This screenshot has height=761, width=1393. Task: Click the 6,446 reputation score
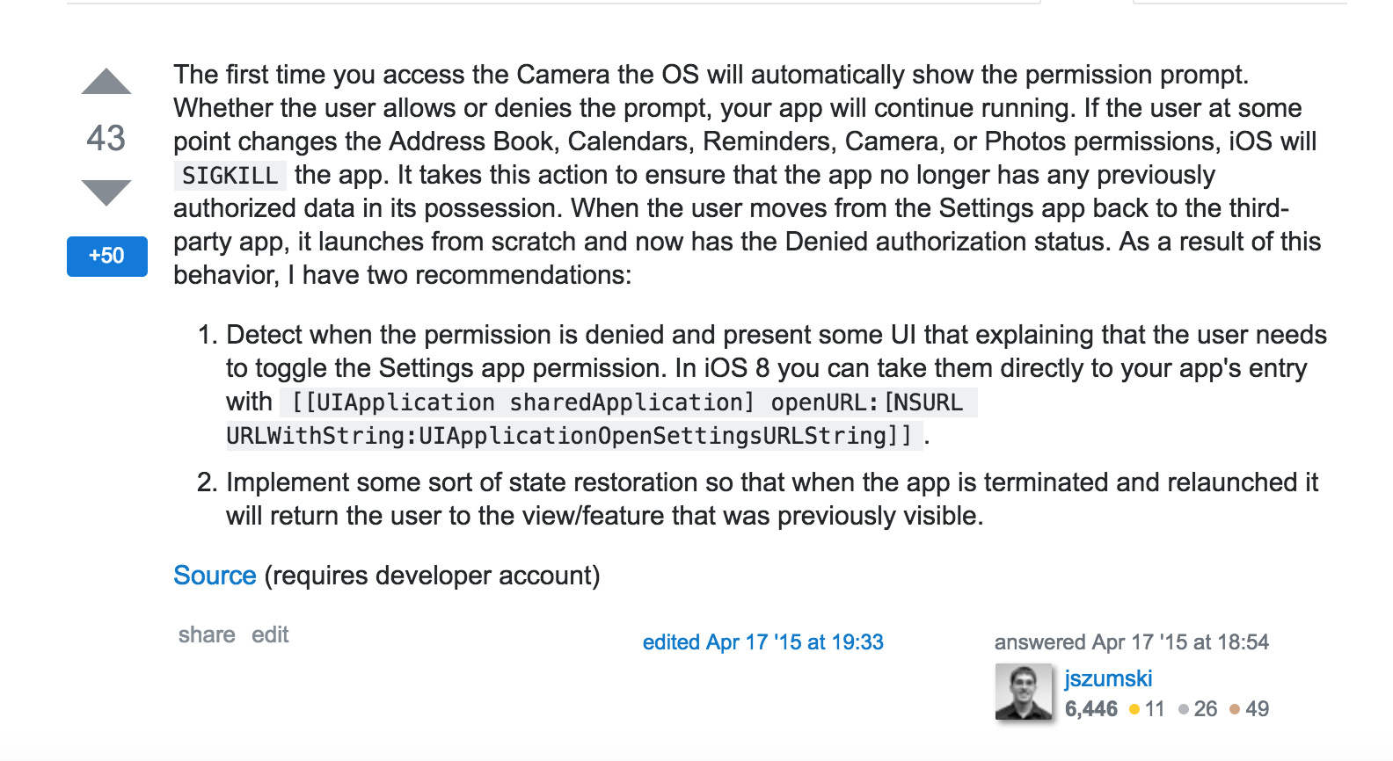pos(1090,709)
